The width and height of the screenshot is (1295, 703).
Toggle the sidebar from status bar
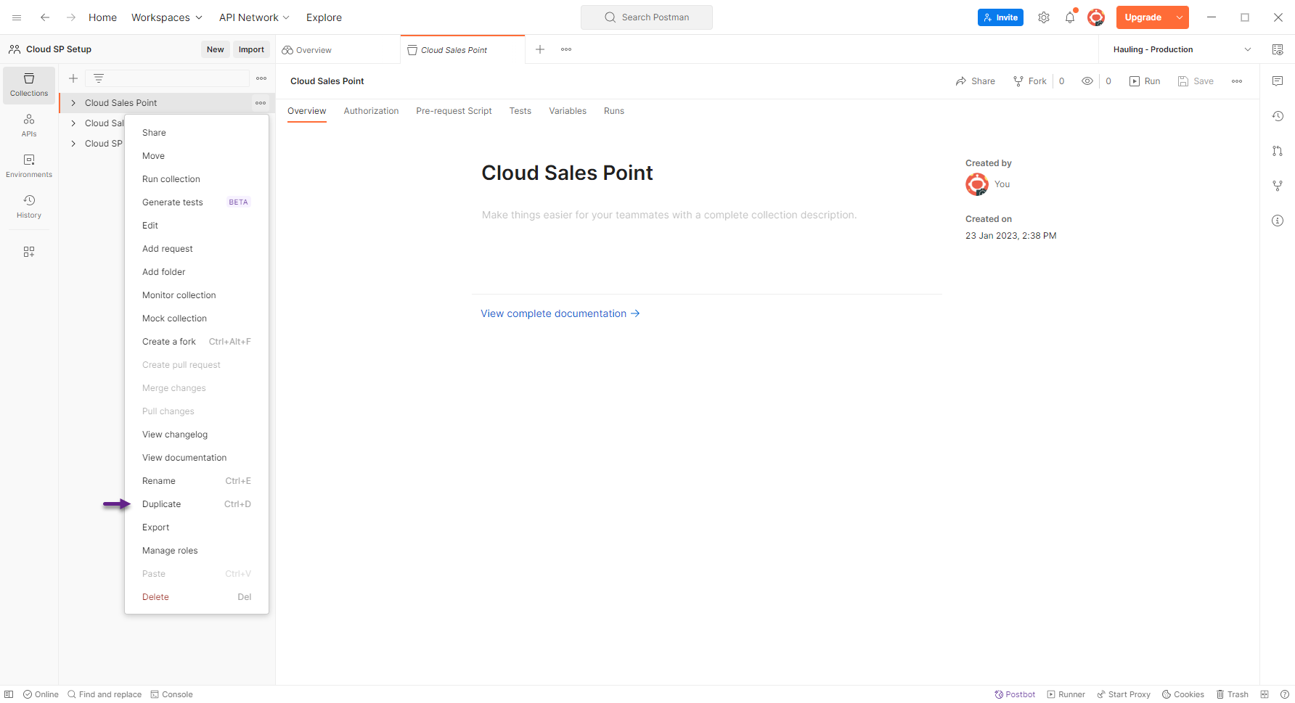(9, 694)
